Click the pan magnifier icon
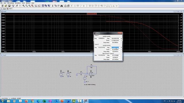The width and height of the screenshot is (184, 103). (x=27, y=6)
